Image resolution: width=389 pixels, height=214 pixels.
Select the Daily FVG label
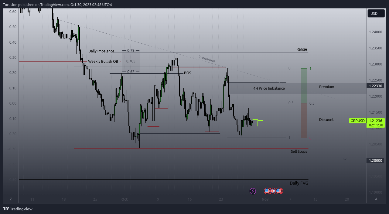(x=299, y=183)
